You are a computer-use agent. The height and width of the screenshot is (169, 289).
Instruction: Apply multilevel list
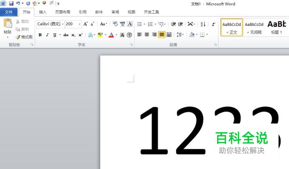click(161, 24)
